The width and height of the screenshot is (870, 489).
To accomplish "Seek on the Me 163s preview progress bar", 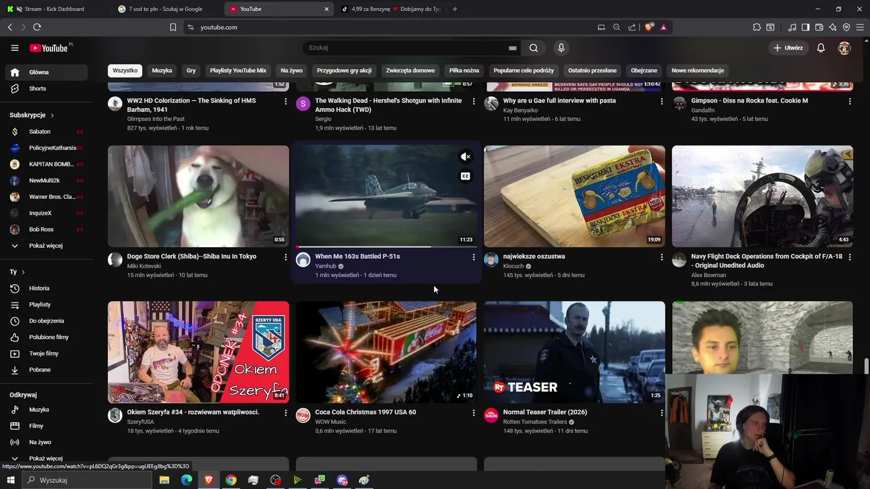I will [x=386, y=247].
